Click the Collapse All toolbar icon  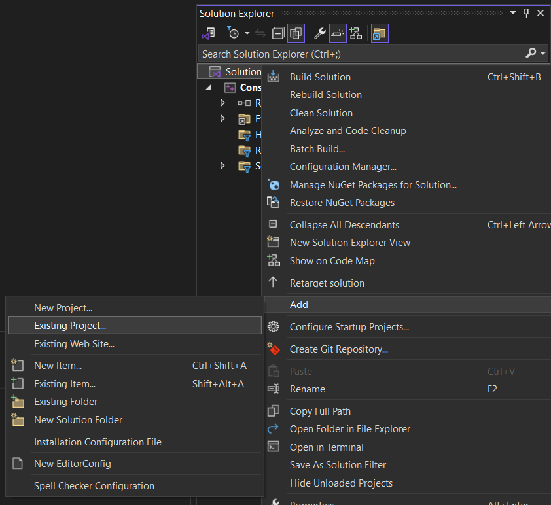(278, 33)
